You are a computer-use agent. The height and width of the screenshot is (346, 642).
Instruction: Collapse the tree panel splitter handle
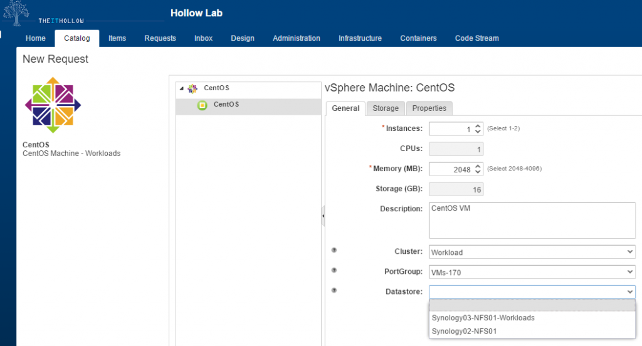pos(323,216)
